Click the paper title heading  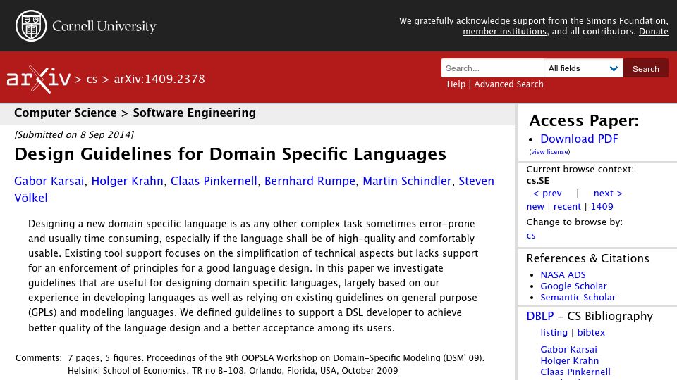[230, 154]
